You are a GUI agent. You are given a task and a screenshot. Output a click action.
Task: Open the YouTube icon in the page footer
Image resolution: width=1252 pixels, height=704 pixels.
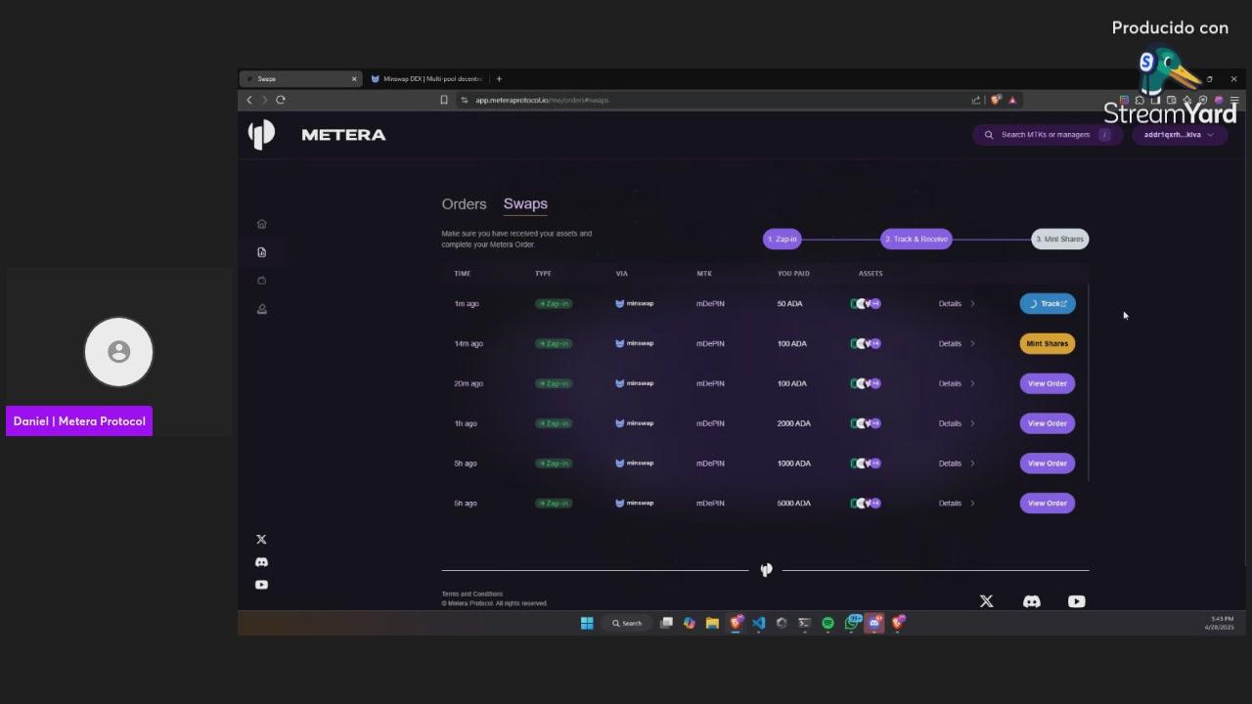[x=1076, y=601]
